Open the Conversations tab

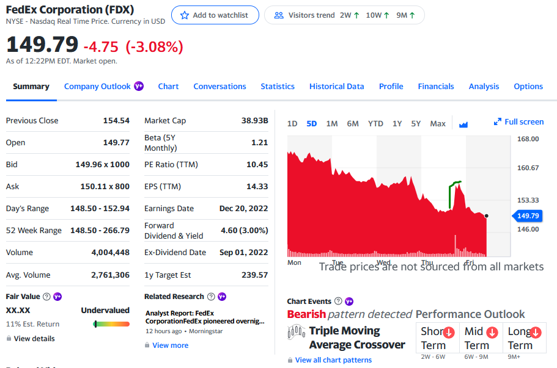click(219, 87)
